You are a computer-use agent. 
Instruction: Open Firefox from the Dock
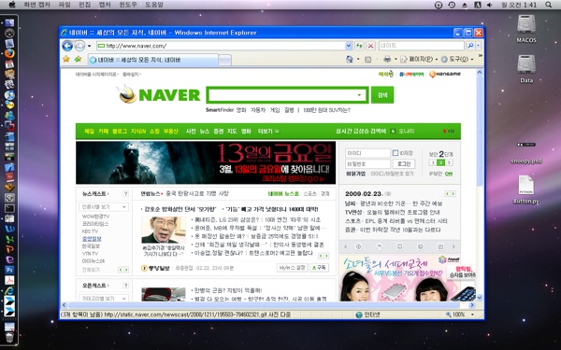click(x=9, y=53)
